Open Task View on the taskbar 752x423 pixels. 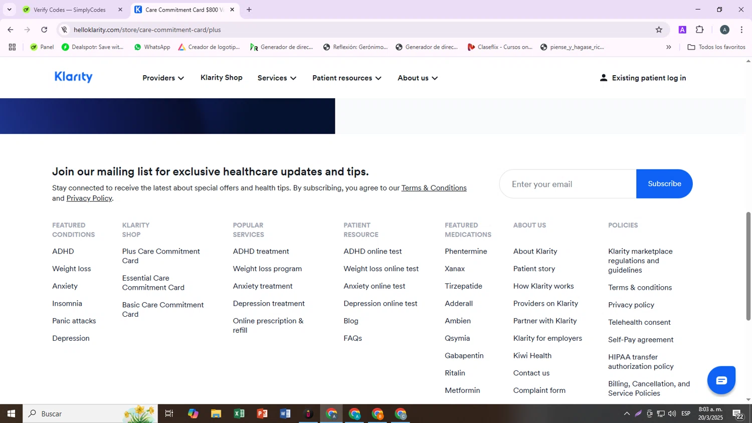(169, 413)
